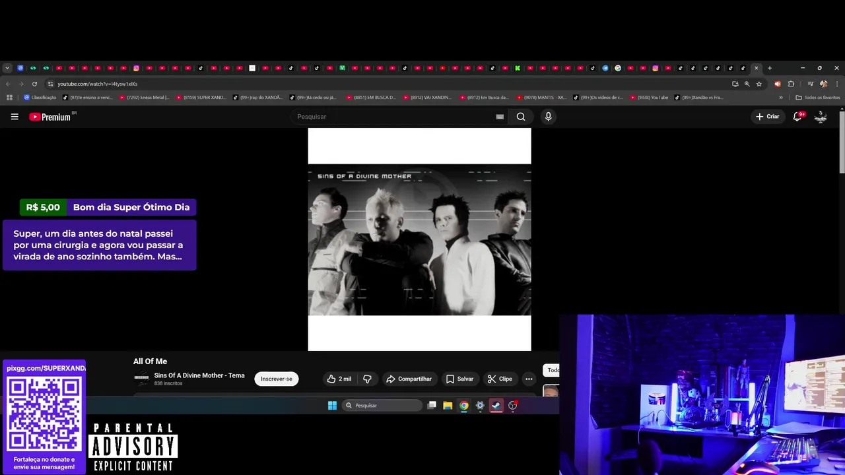Open YouTube notifications bell

tap(797, 117)
